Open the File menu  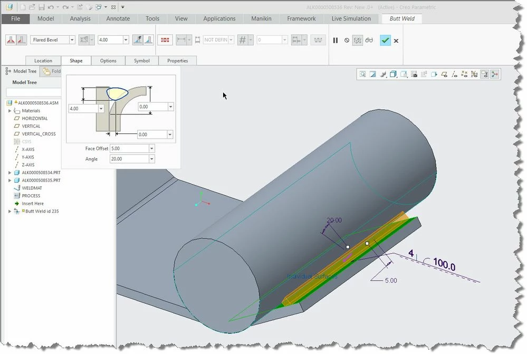coord(15,19)
